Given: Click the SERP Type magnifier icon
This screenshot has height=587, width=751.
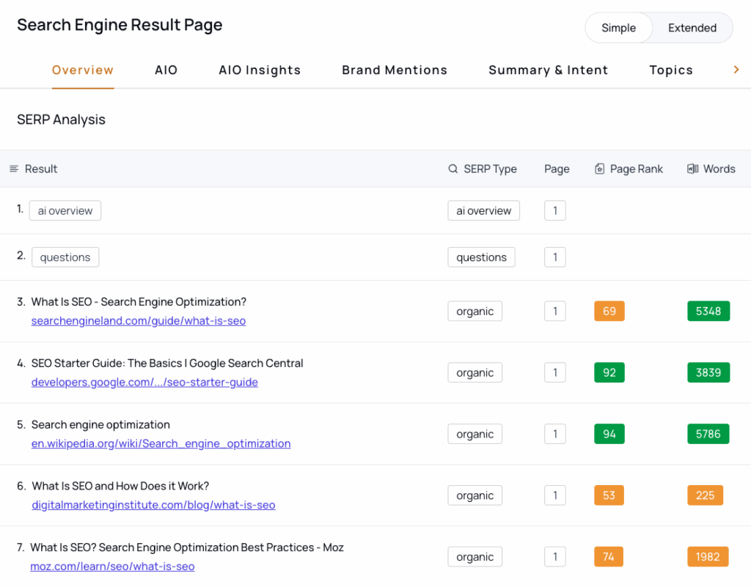Looking at the screenshot, I should point(453,169).
